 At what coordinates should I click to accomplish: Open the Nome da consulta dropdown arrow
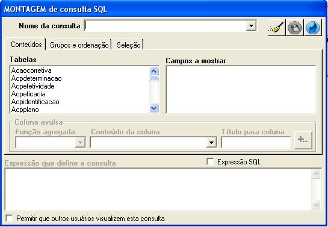click(251, 26)
